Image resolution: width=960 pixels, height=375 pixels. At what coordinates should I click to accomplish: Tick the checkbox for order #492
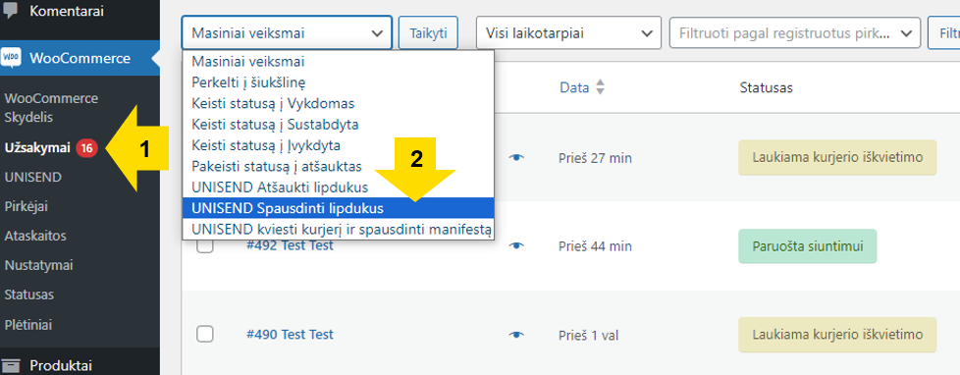204,246
